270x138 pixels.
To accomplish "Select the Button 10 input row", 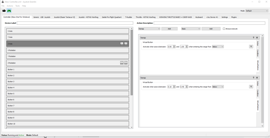I will click(x=68, y=124).
